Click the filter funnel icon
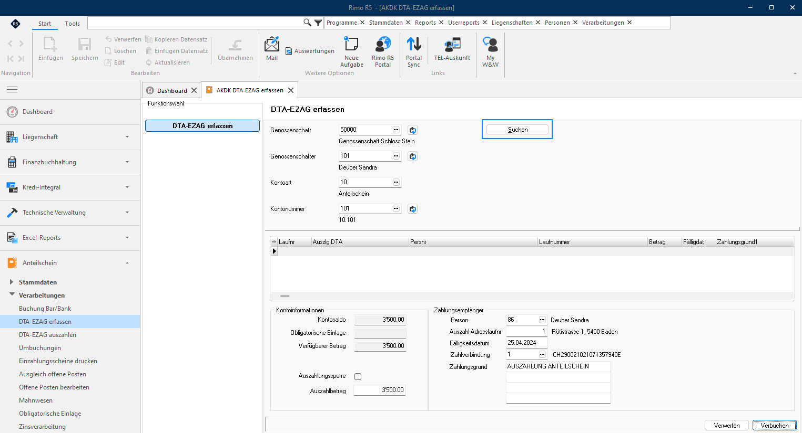 318,23
